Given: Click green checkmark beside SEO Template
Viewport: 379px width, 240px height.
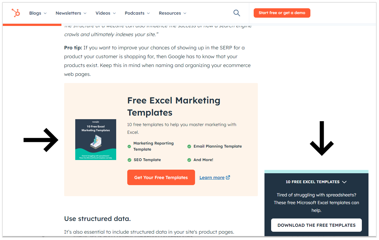Looking at the screenshot, I should coord(129,160).
